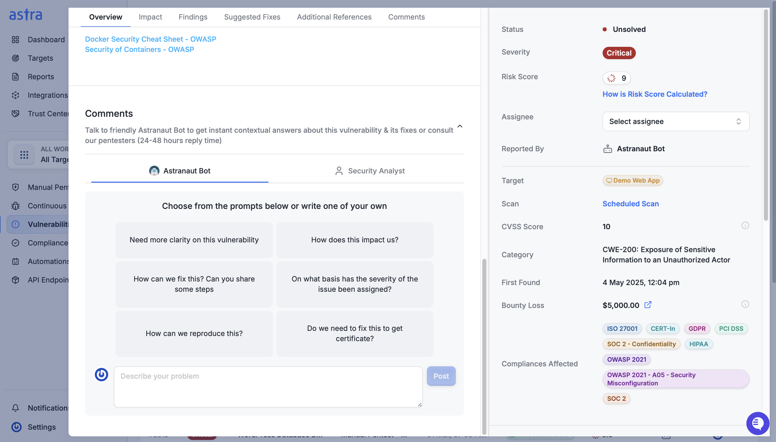Viewport: 776px width, 442px height.
Task: Click the Post button
Action: tap(441, 376)
